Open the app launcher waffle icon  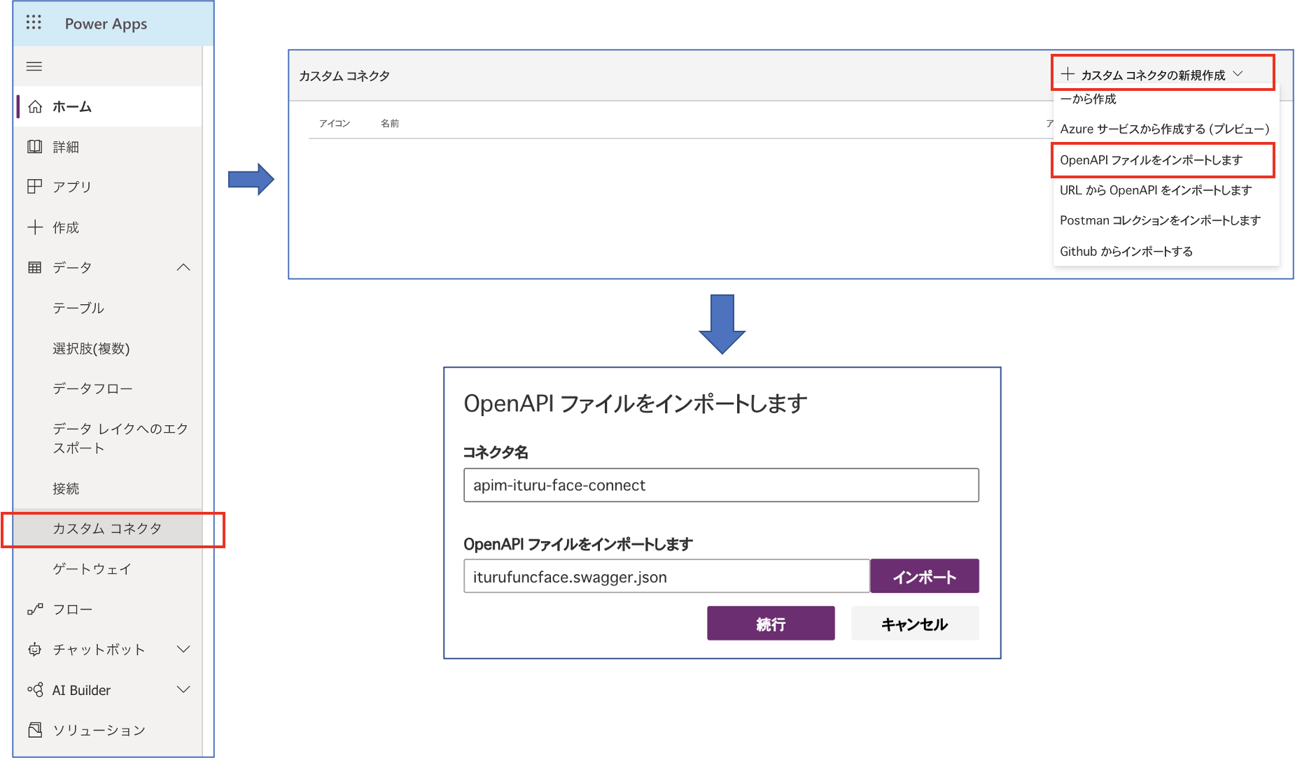click(x=34, y=22)
